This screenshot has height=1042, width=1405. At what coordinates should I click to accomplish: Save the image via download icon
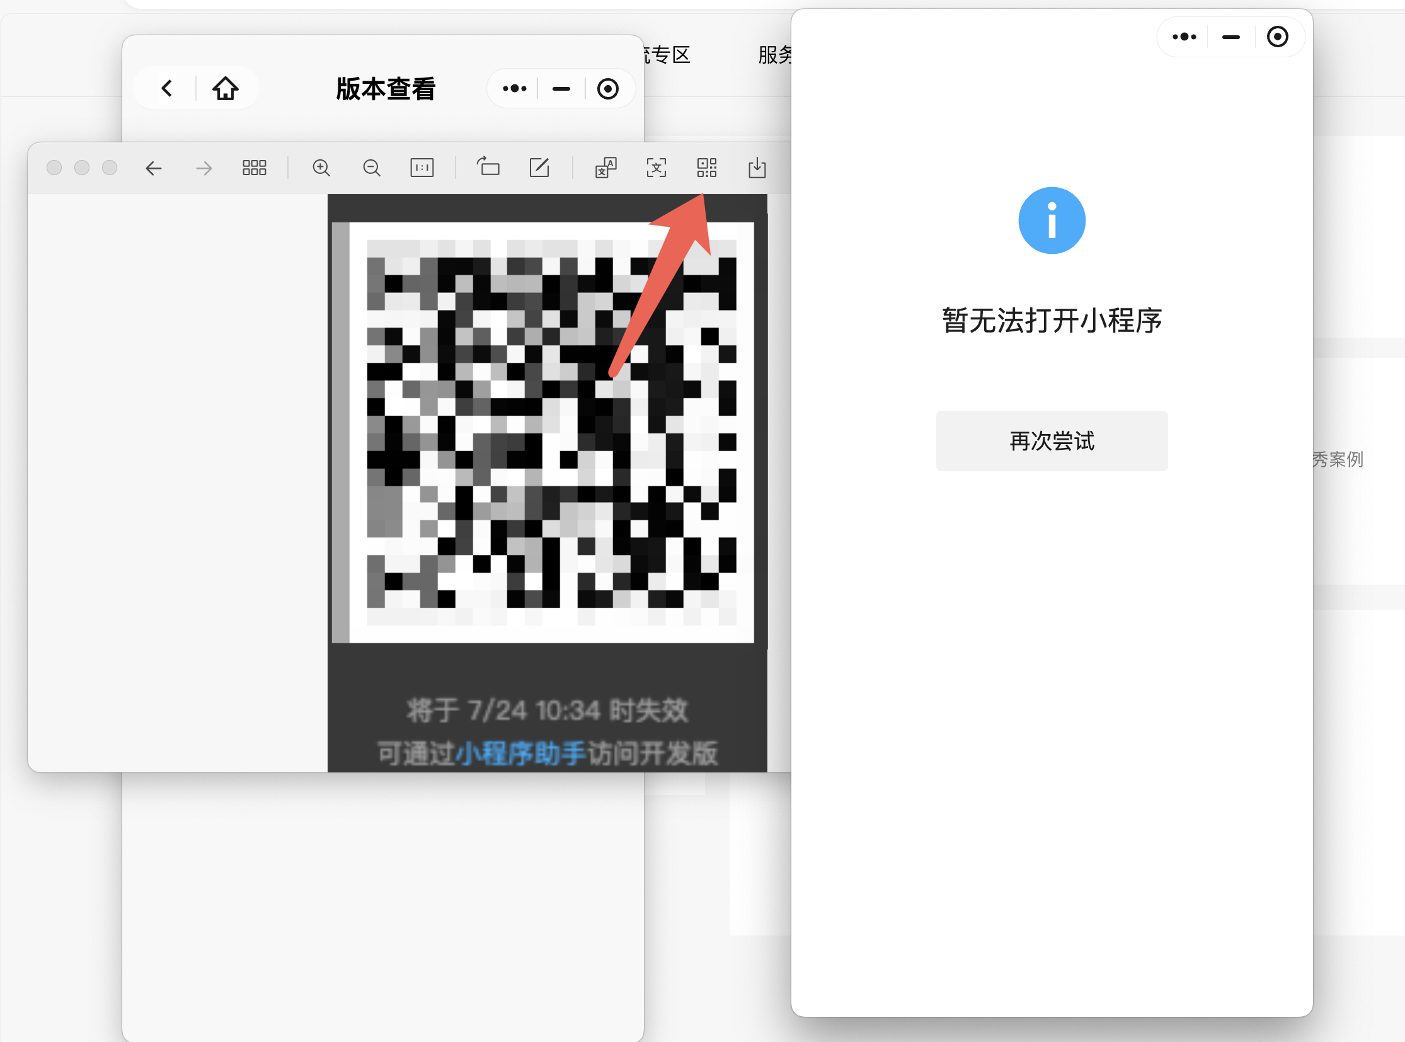click(x=757, y=168)
